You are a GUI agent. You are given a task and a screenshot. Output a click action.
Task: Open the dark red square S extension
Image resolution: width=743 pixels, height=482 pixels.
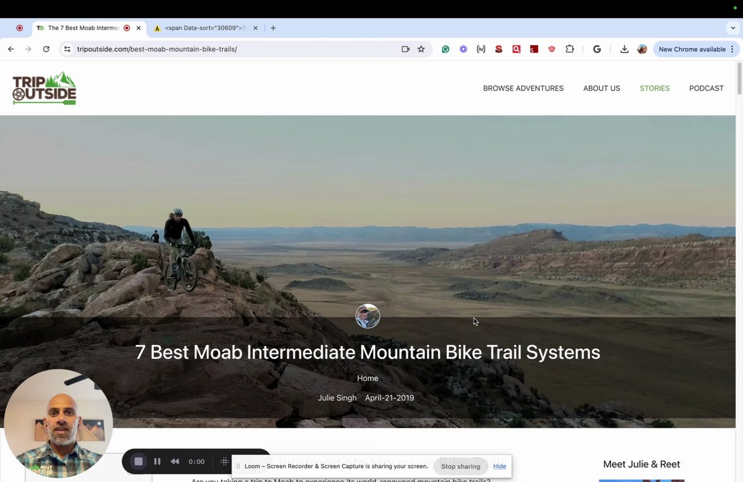pyautogui.click(x=534, y=49)
